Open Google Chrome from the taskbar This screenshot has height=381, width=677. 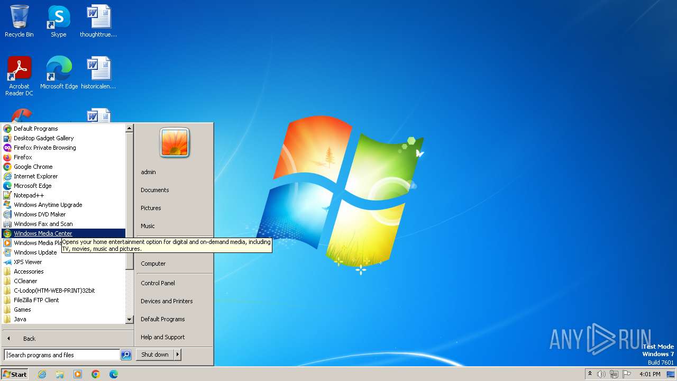point(96,374)
